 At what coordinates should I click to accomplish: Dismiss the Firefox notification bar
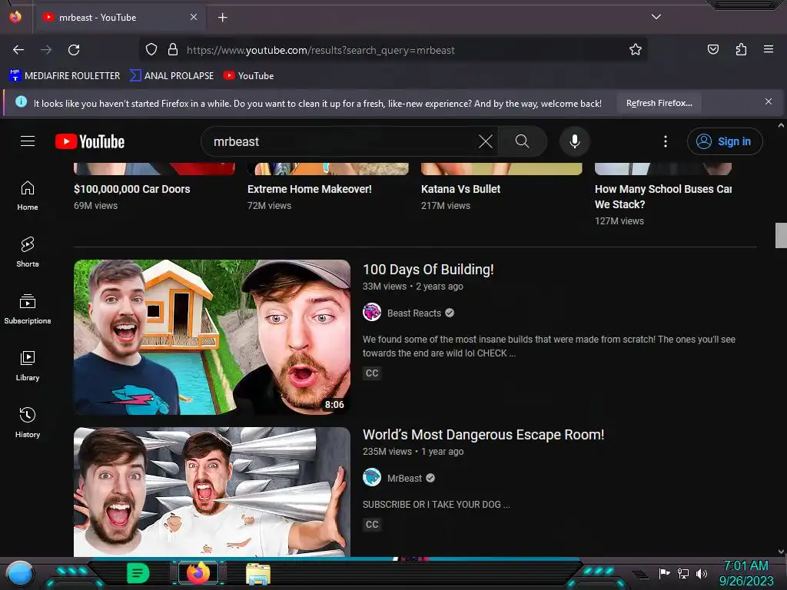click(x=769, y=102)
